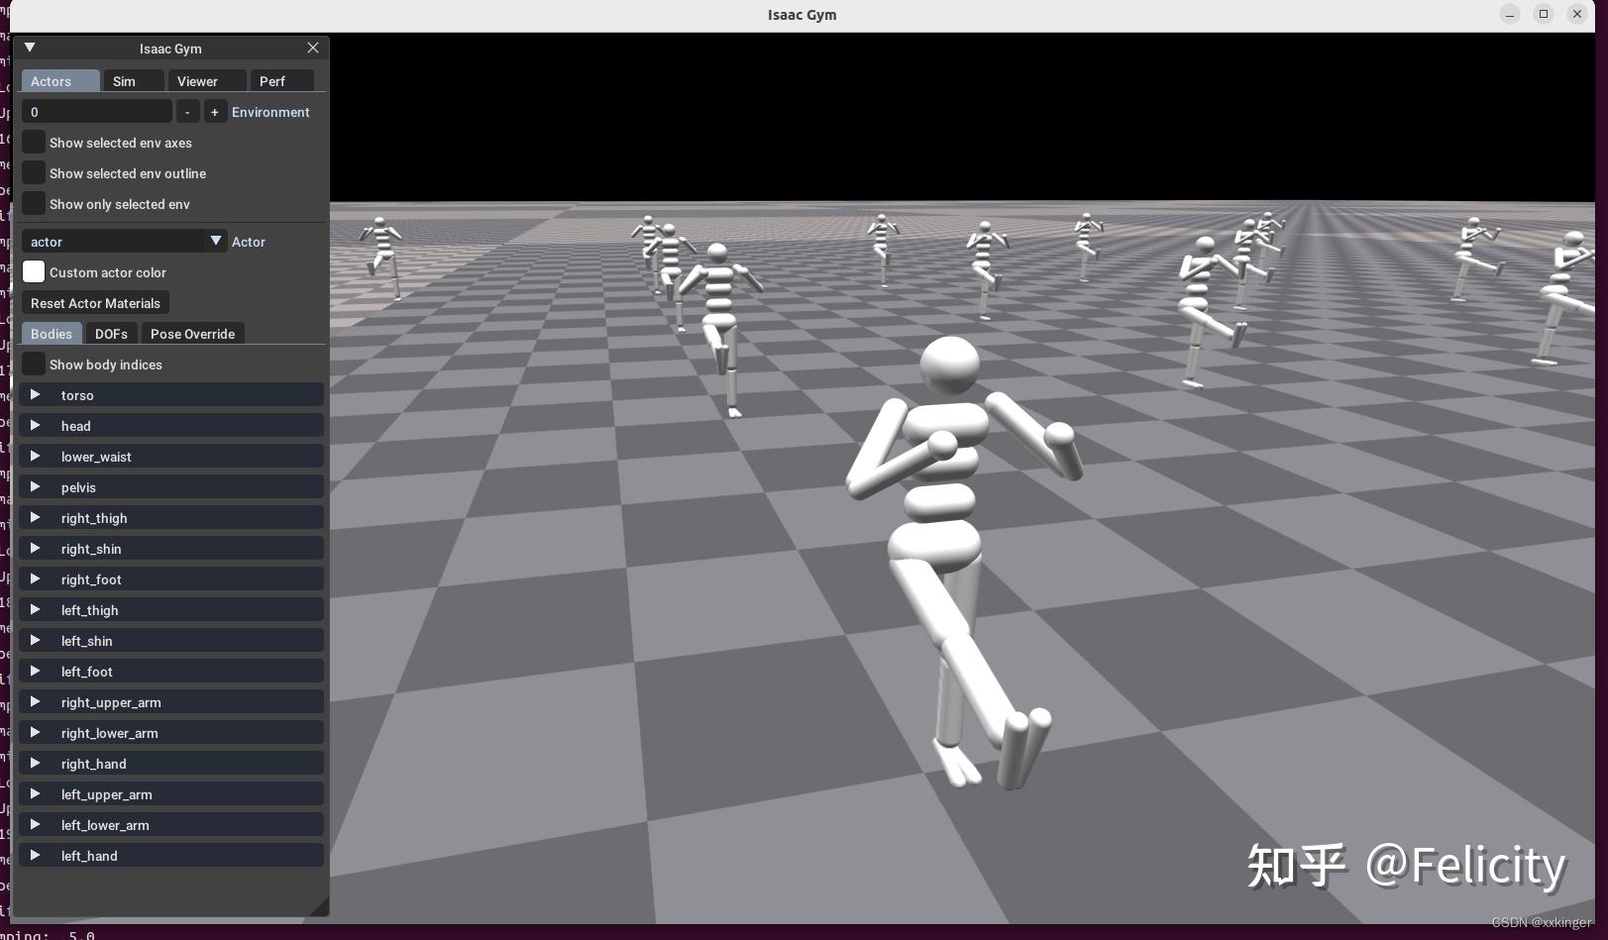Switch to the DOFs tab

pyautogui.click(x=111, y=334)
